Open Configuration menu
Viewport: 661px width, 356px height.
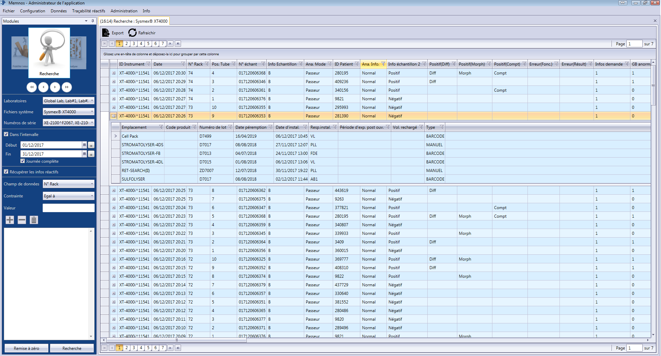(x=33, y=11)
